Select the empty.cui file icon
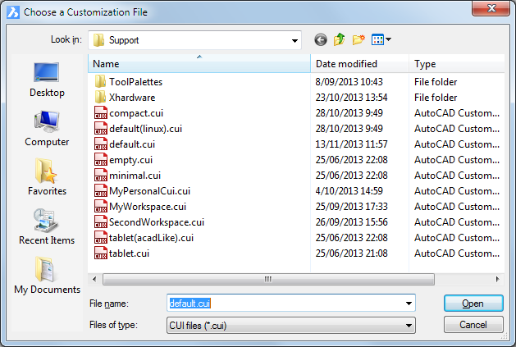 point(100,160)
